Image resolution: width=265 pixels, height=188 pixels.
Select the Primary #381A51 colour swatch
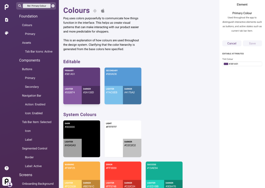point(82,77)
